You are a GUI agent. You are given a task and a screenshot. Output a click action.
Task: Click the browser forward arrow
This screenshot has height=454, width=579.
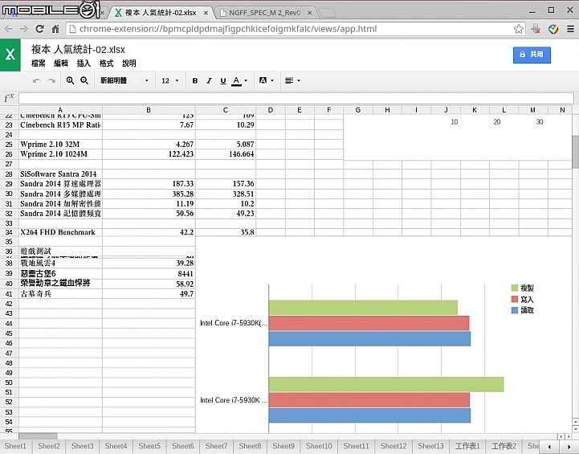(x=23, y=29)
